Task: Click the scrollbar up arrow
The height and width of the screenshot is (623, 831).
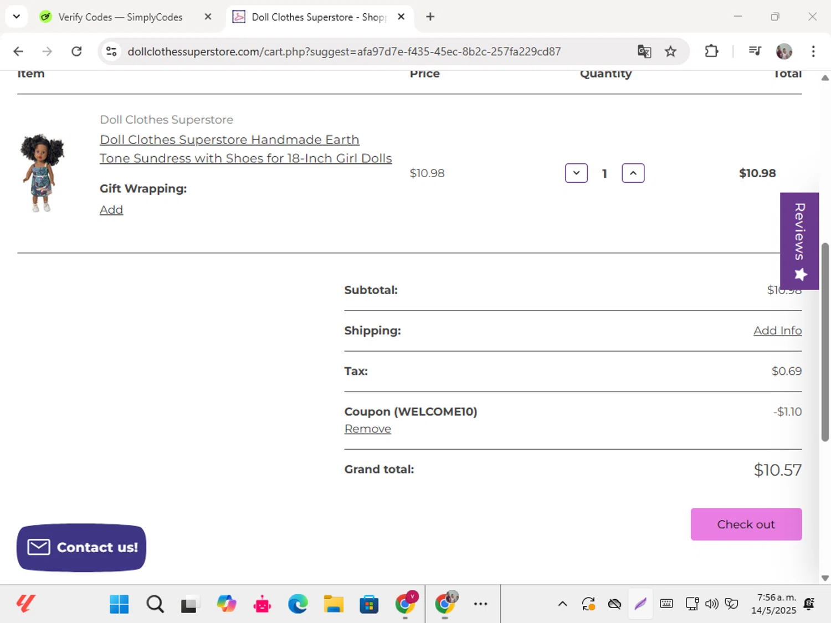Action: click(825, 78)
